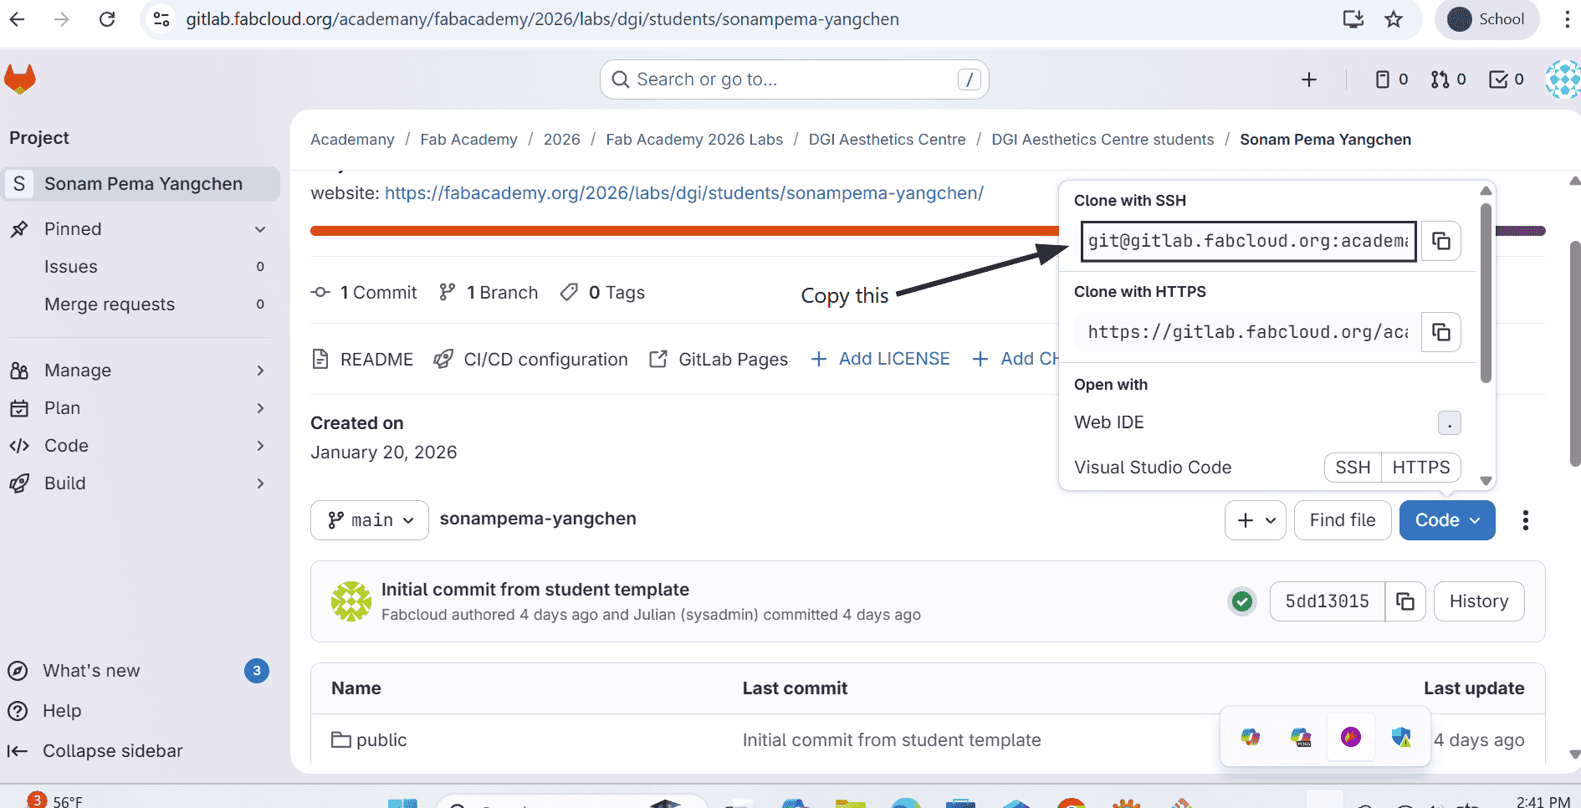Click the GitLab search bar
This screenshot has height=808, width=1581.
coord(793,79)
